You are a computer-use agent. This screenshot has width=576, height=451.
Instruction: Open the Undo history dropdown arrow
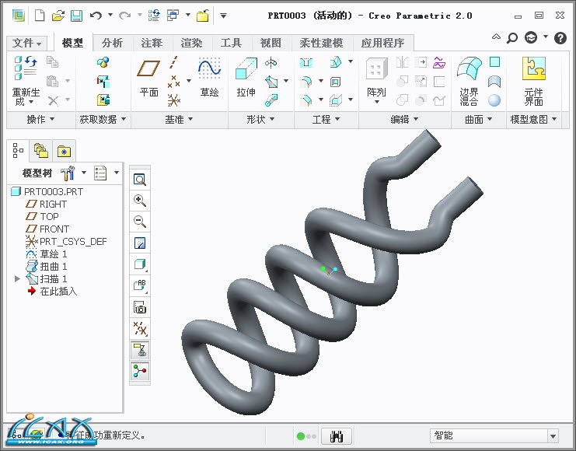pos(110,16)
